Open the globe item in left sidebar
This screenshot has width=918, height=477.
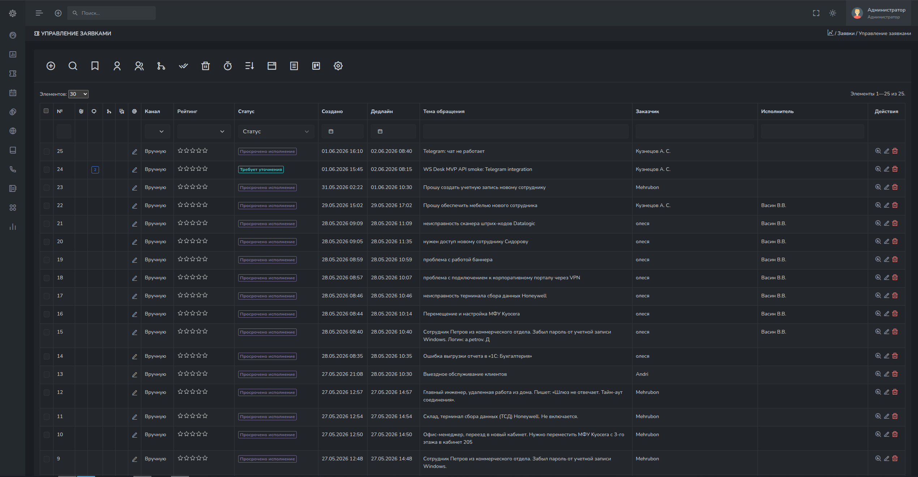click(x=13, y=131)
